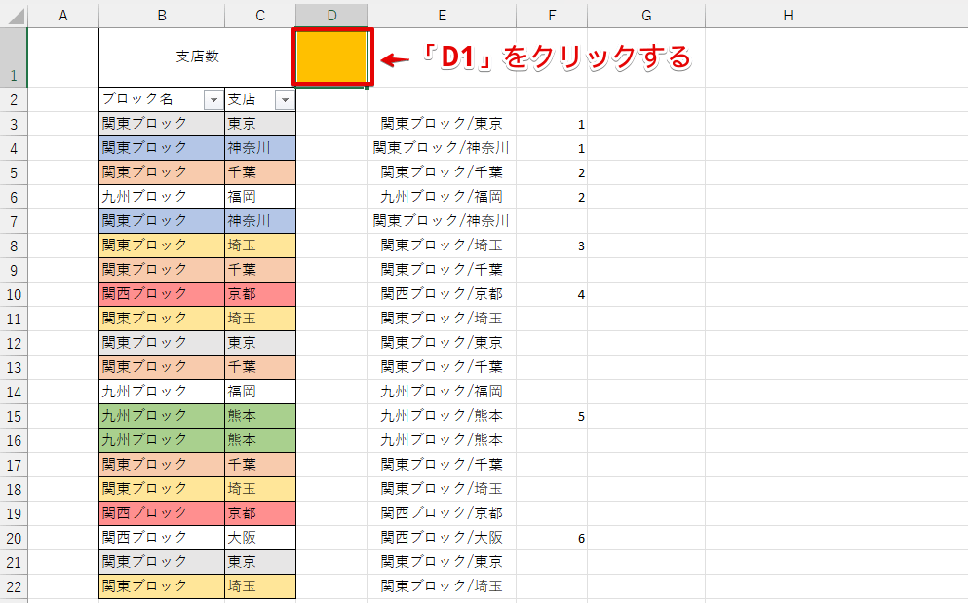Click cell C8 containing 埼玉
This screenshot has height=603, width=968.
[260, 245]
